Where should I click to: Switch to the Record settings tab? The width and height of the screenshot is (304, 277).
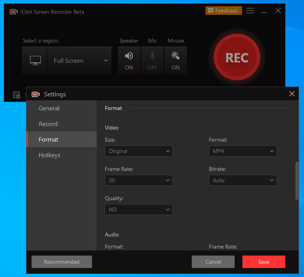(x=62, y=124)
